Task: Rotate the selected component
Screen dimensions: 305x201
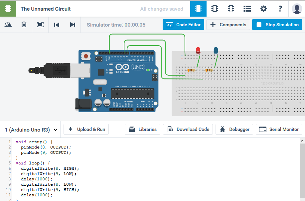Action: tap(8, 25)
